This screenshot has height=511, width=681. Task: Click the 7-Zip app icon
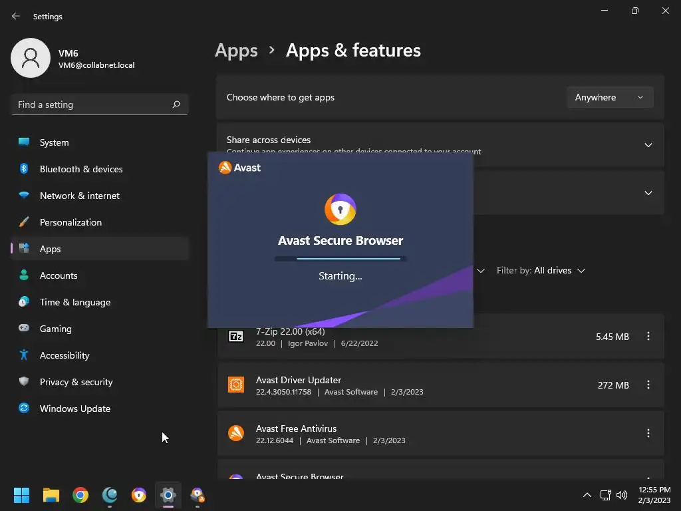(236, 336)
